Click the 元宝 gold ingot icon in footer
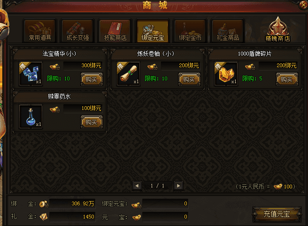Image resolution: width=308 pixels, height=226 pixels. (136, 217)
